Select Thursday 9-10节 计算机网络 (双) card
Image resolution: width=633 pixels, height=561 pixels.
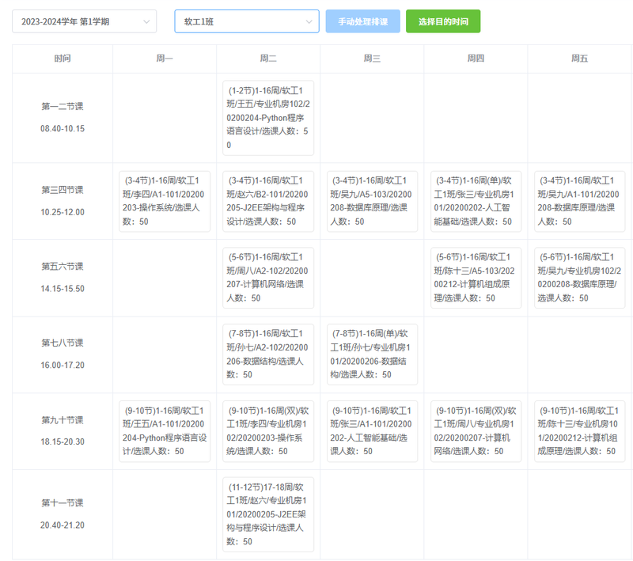pos(476,431)
